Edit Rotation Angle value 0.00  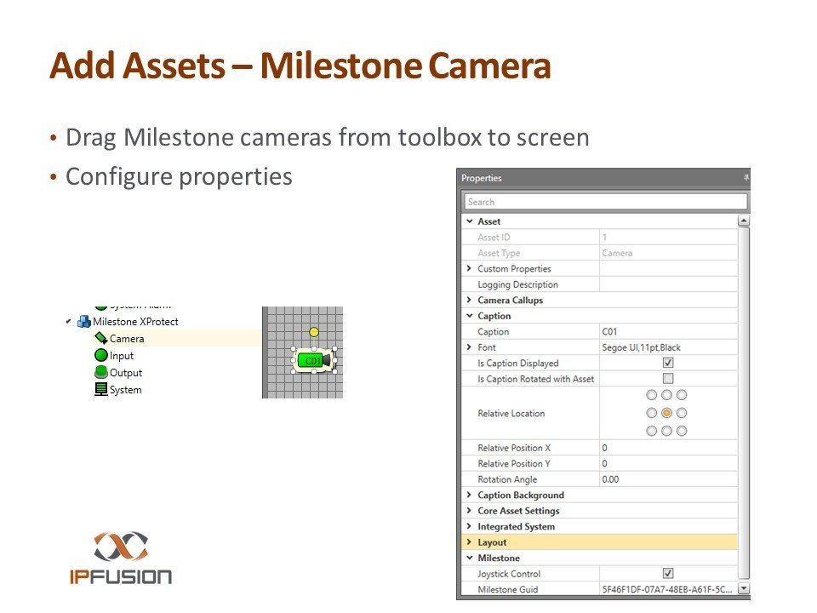point(669,479)
